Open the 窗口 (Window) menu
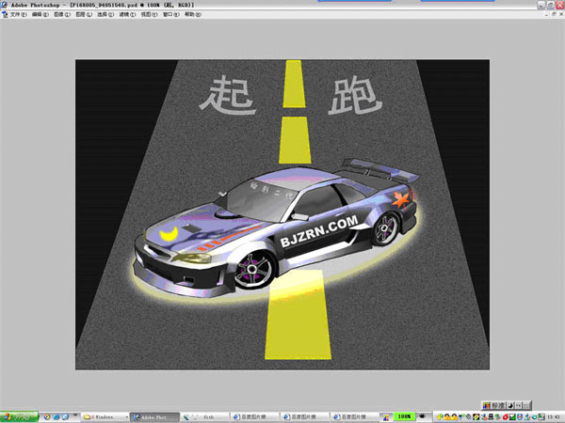This screenshot has width=565, height=423. coord(171,14)
